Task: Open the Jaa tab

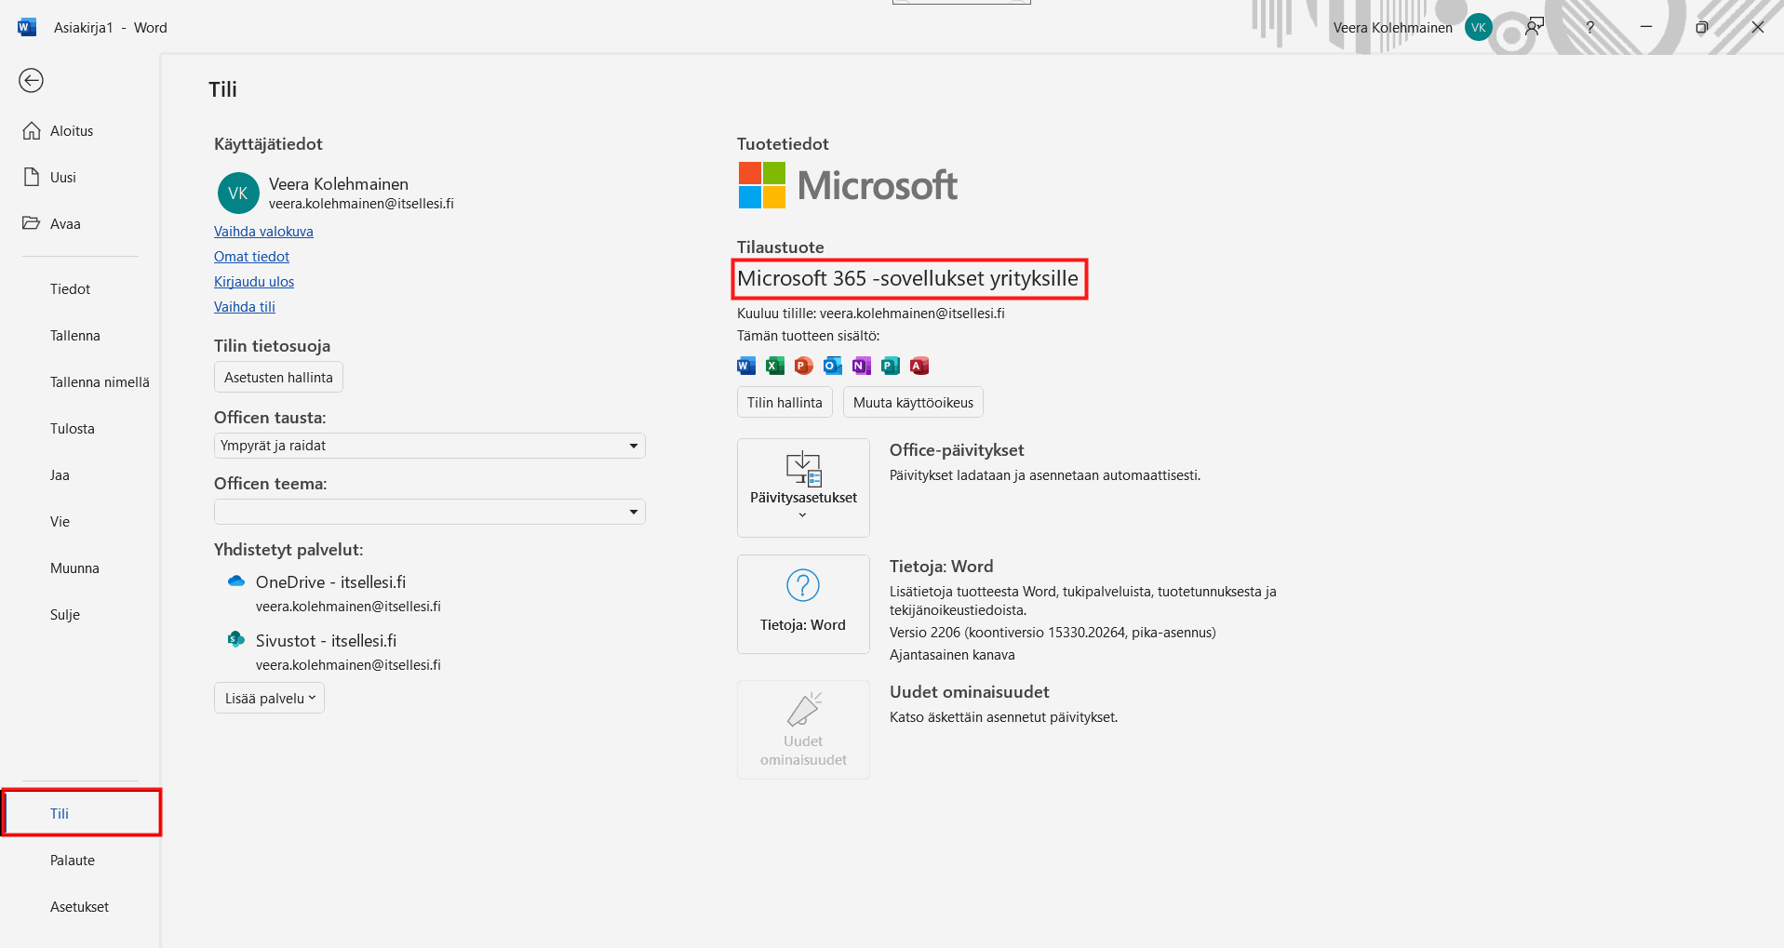Action: 60,475
